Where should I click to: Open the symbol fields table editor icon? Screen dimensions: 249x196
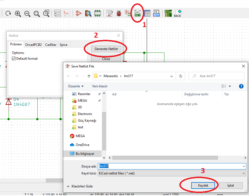(147, 13)
